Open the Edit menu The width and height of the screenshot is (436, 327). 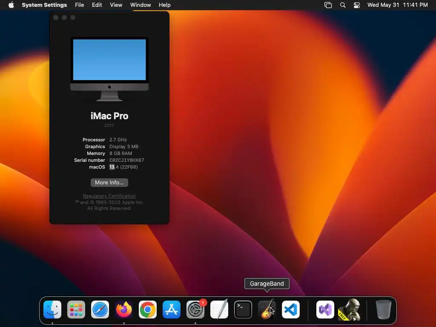(97, 5)
